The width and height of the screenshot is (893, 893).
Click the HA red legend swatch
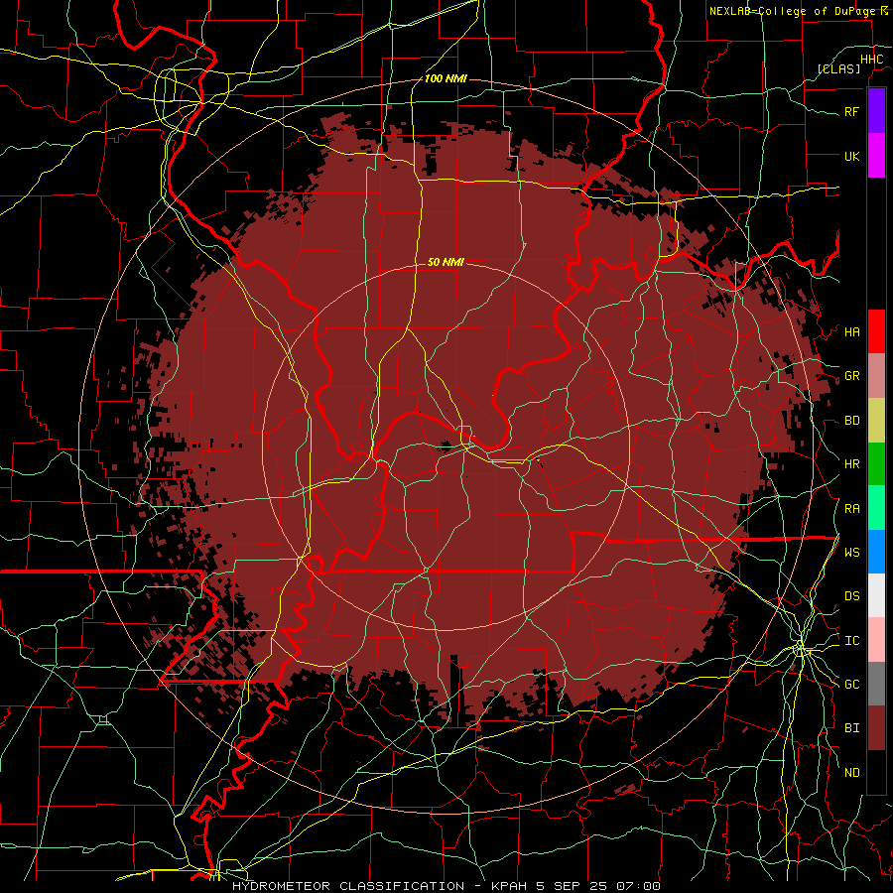click(x=876, y=331)
